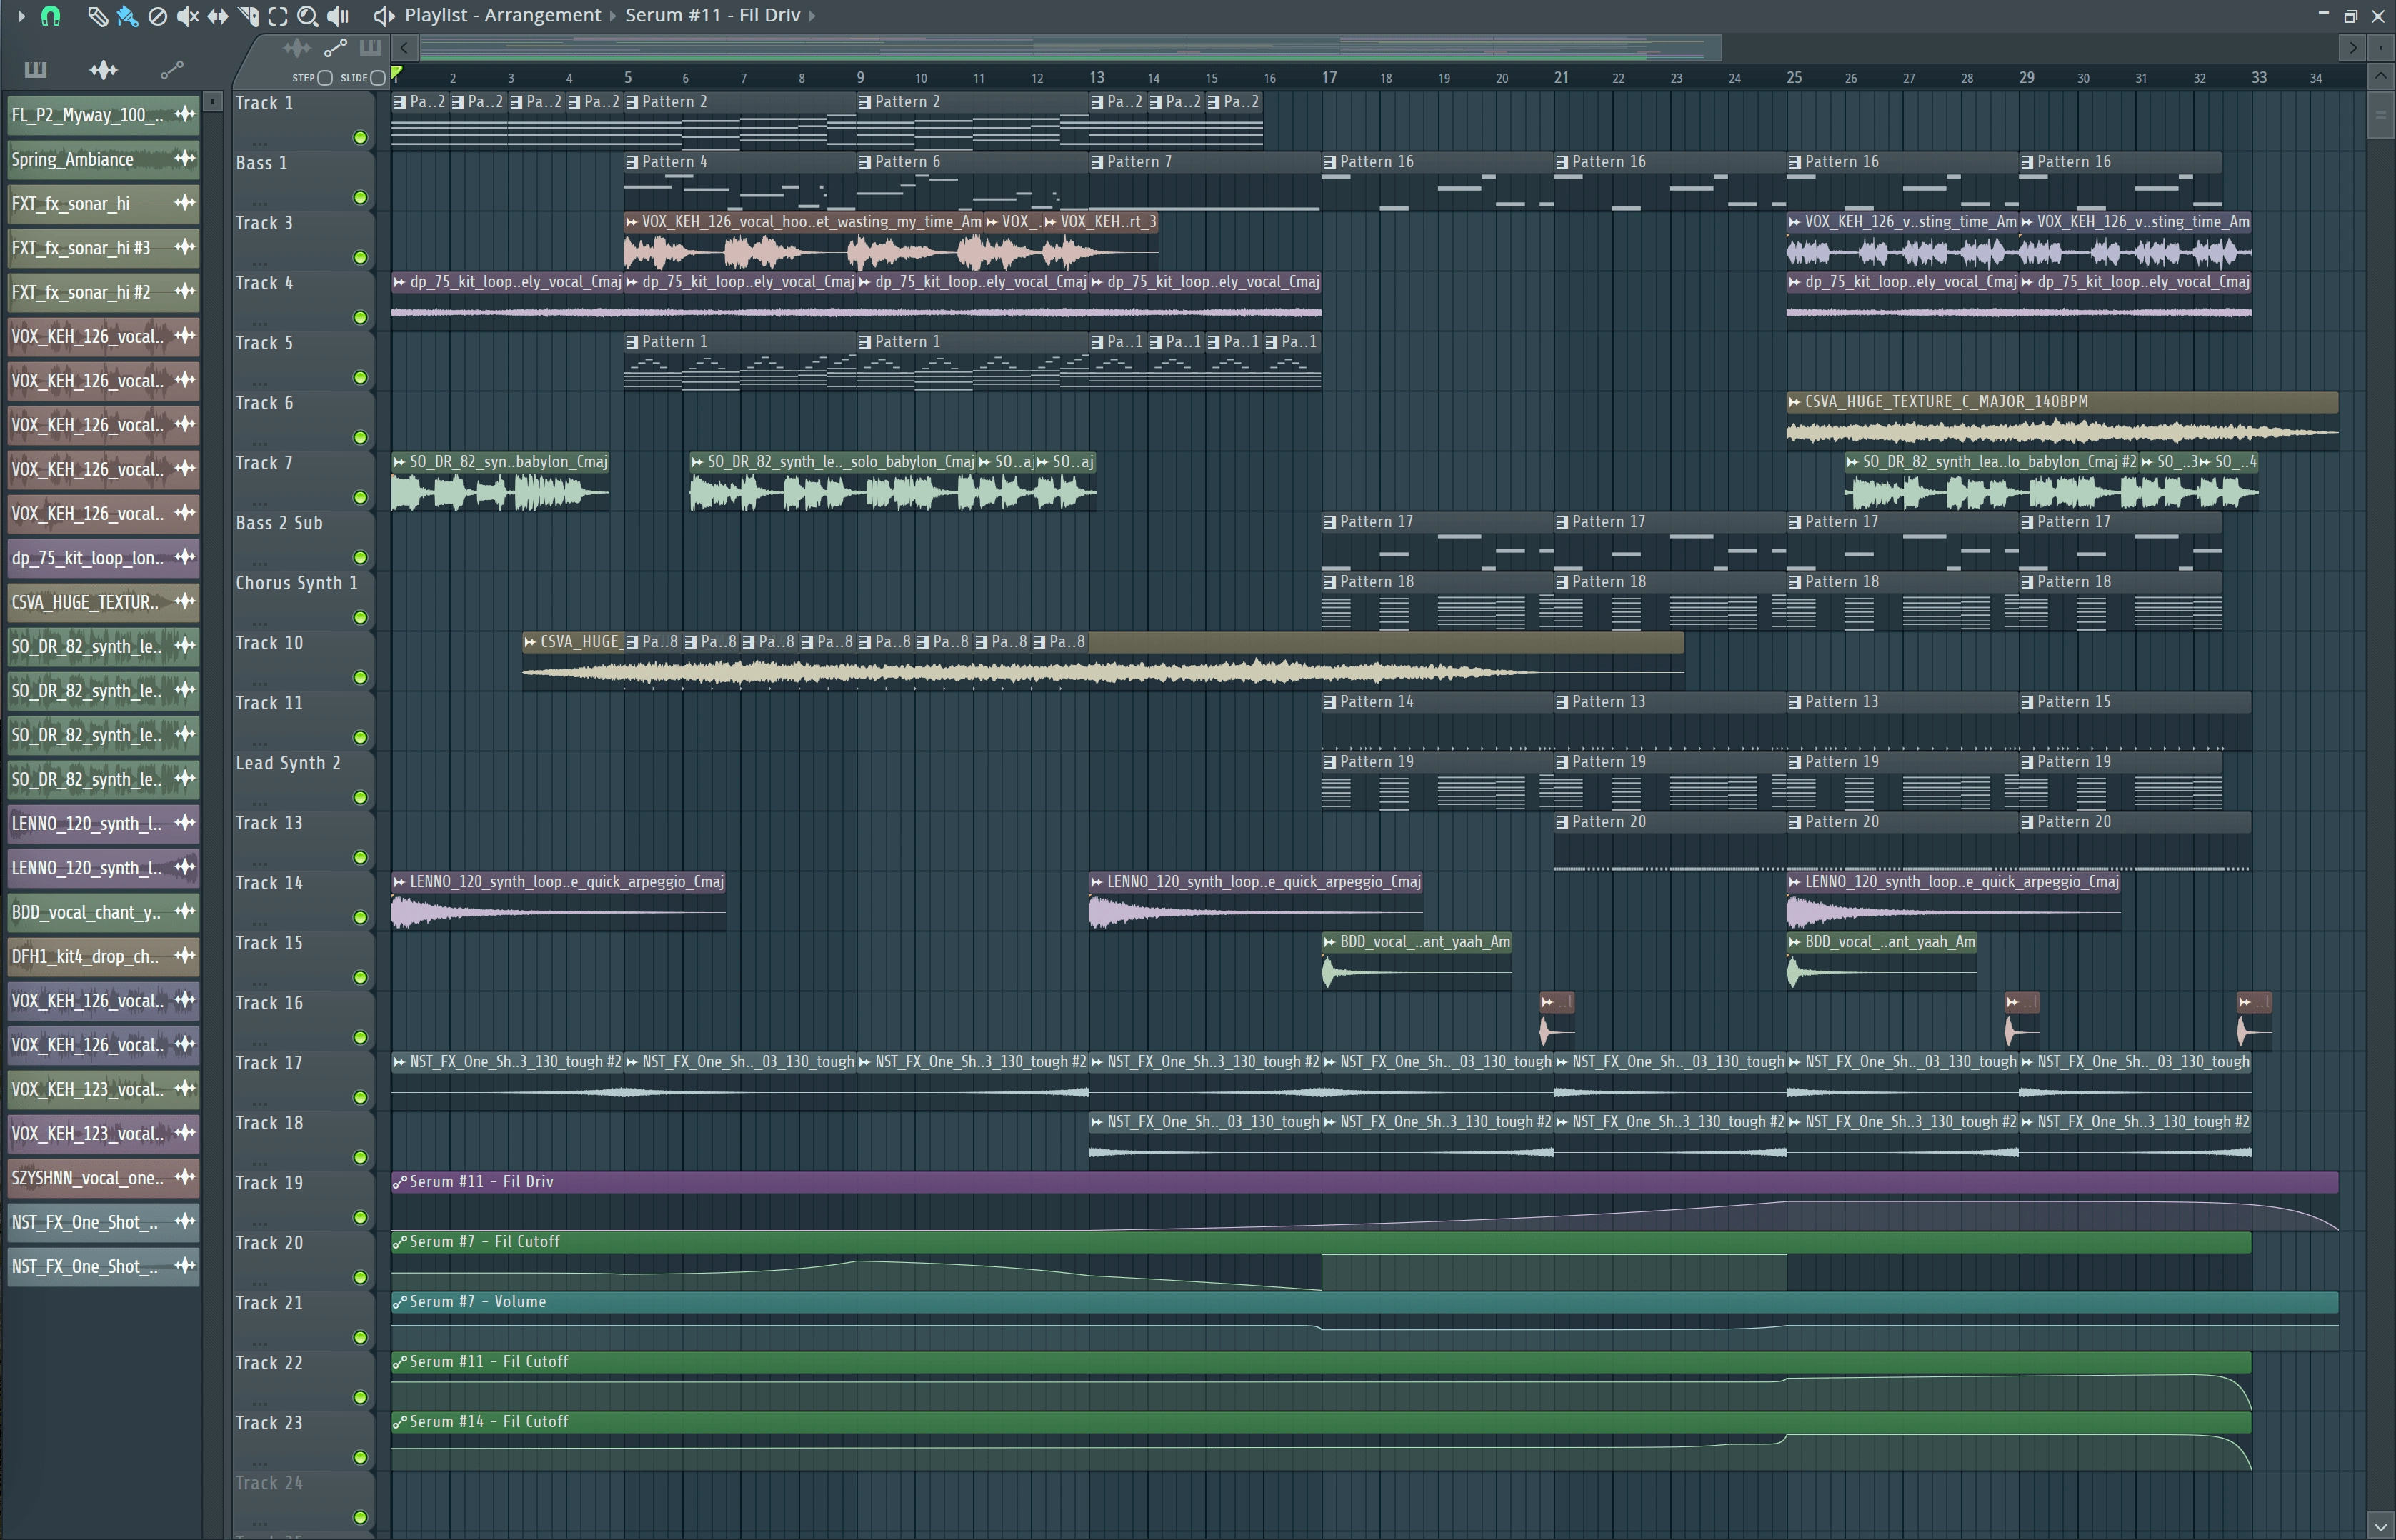Image resolution: width=2396 pixels, height=1540 pixels.
Task: Open clip menu of Pattern 6
Action: click(x=865, y=162)
